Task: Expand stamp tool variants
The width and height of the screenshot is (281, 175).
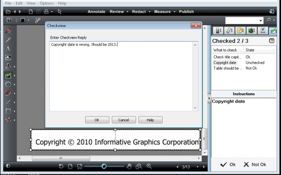Action: click(15, 67)
